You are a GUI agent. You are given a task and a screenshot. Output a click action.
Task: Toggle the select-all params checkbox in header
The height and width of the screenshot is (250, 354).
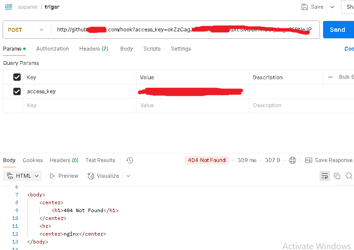[17, 77]
